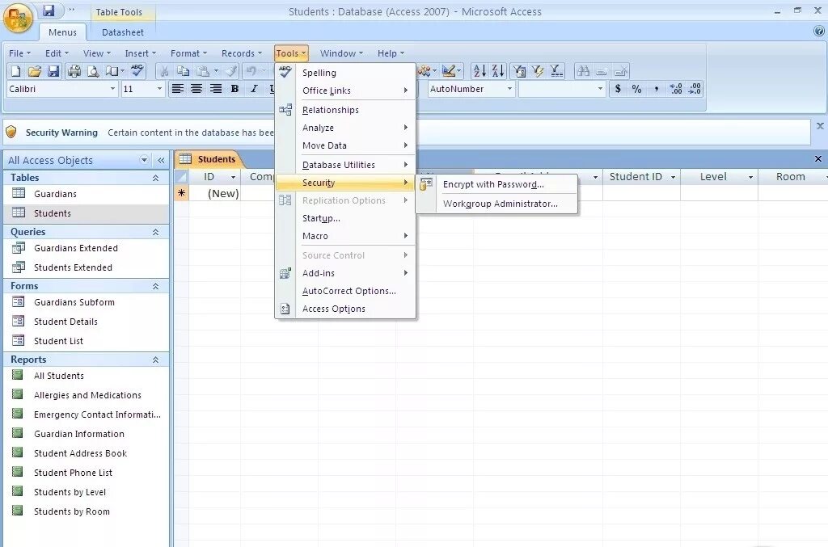The height and width of the screenshot is (547, 828).
Task: Click the Find binoculars icon
Action: coord(584,71)
